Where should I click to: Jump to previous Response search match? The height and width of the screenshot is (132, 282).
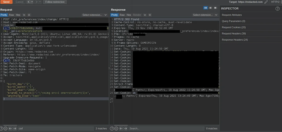tap(121, 128)
